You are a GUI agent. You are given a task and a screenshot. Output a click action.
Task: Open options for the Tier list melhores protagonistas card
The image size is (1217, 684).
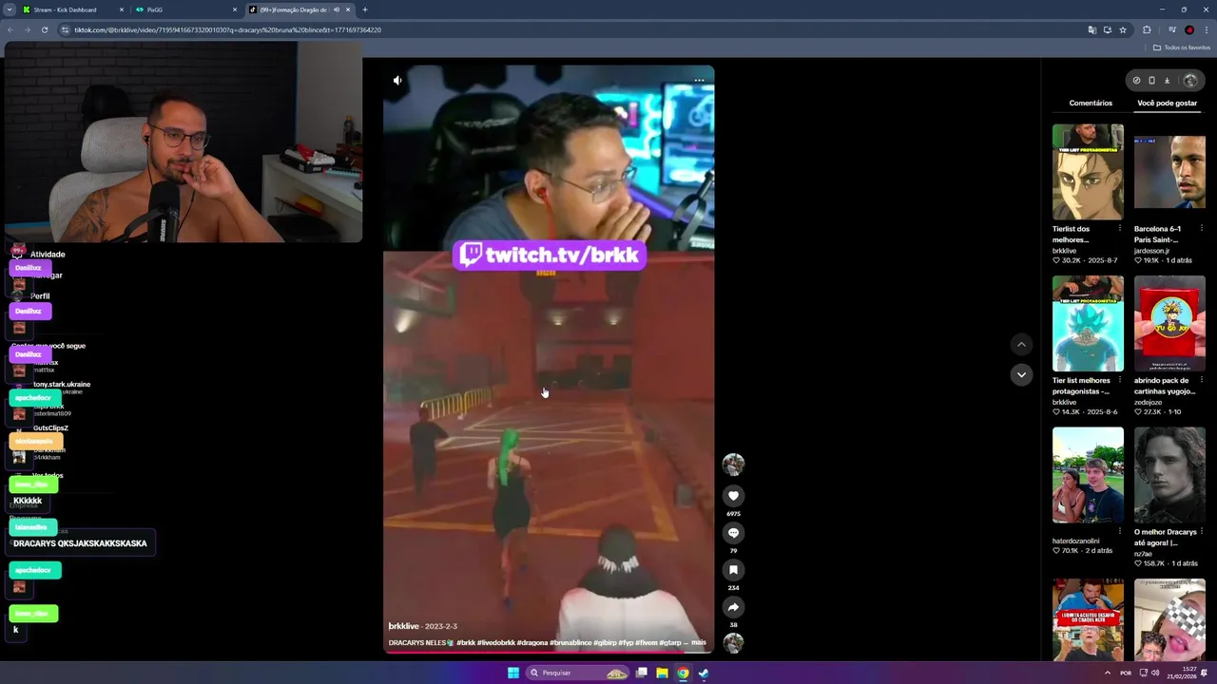1119,380
